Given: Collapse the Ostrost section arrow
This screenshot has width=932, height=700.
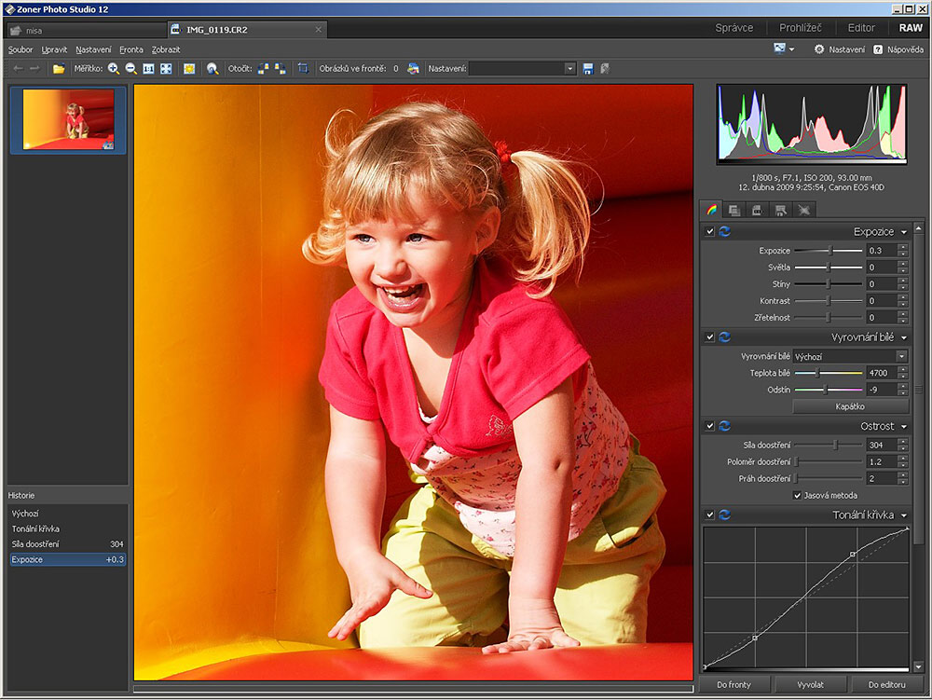Looking at the screenshot, I should [904, 427].
